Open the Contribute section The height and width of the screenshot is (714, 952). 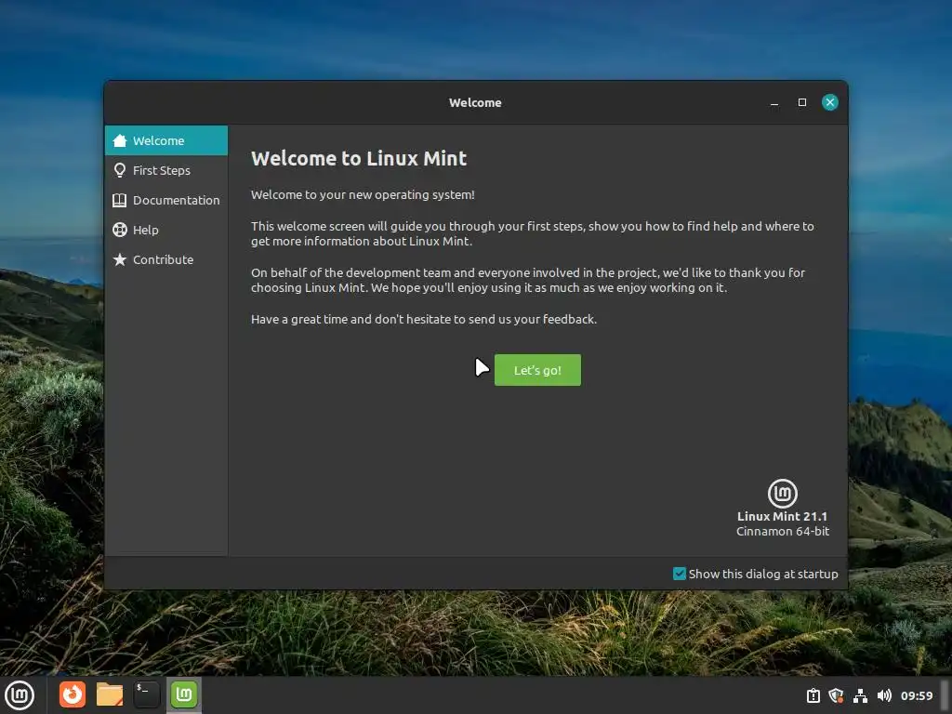pos(166,259)
